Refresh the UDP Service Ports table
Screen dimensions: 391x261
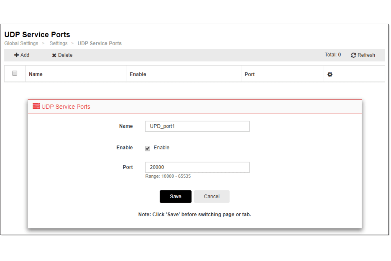tap(363, 55)
